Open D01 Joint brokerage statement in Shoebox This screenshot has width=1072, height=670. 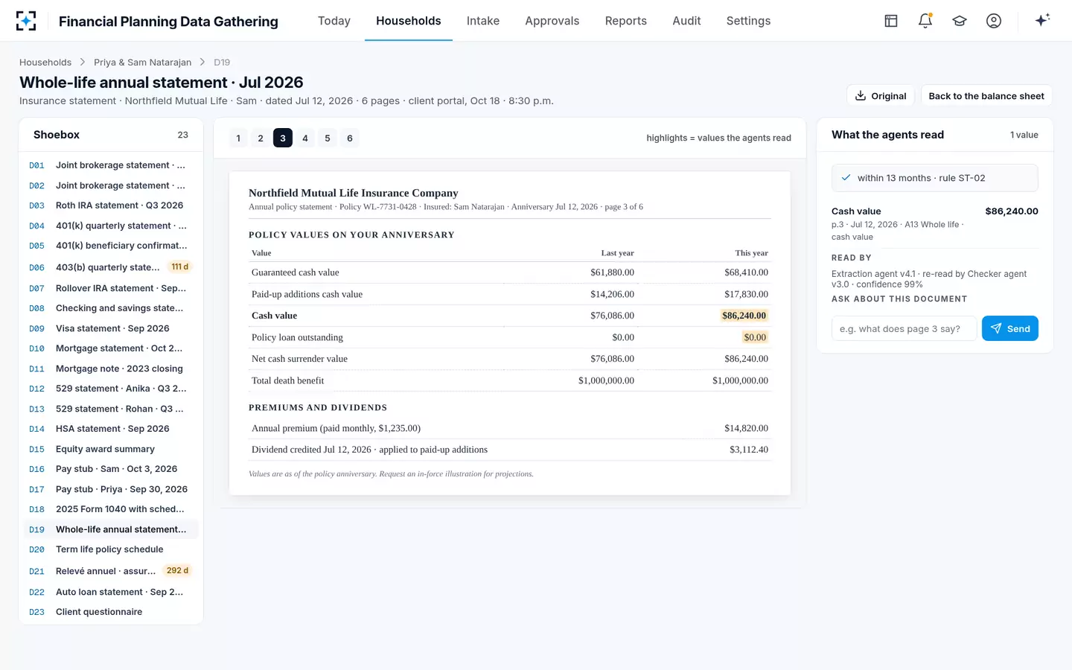(x=111, y=165)
